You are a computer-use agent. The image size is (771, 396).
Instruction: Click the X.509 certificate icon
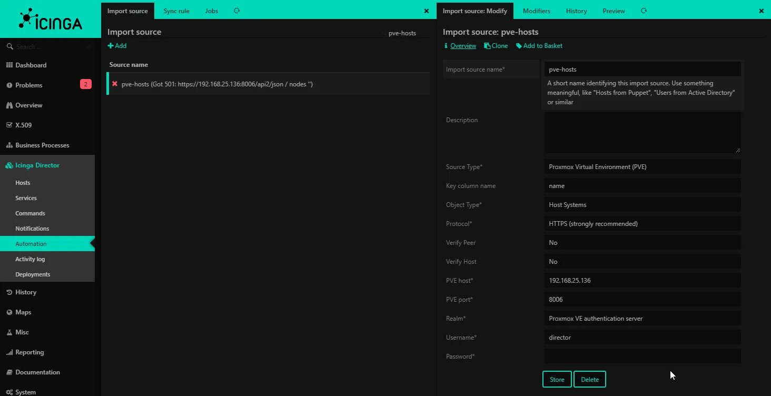coord(9,125)
